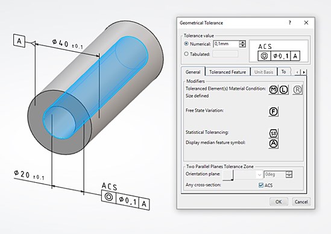The width and height of the screenshot is (331, 234).
Task: Select the Least Material Condition (L) modifier
Action: tap(284, 90)
